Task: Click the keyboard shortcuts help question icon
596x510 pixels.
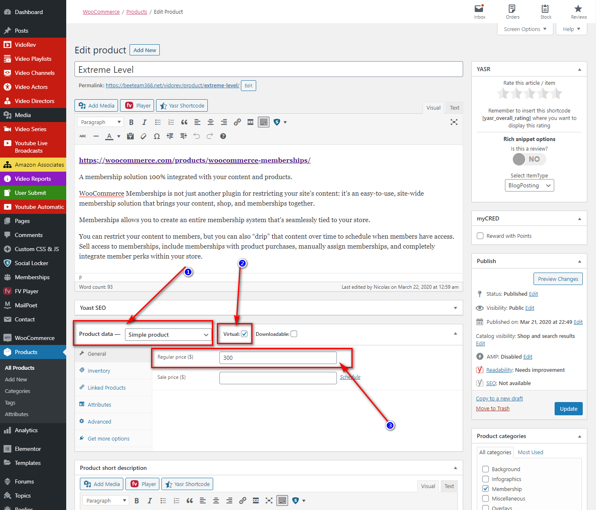Action: (223, 136)
